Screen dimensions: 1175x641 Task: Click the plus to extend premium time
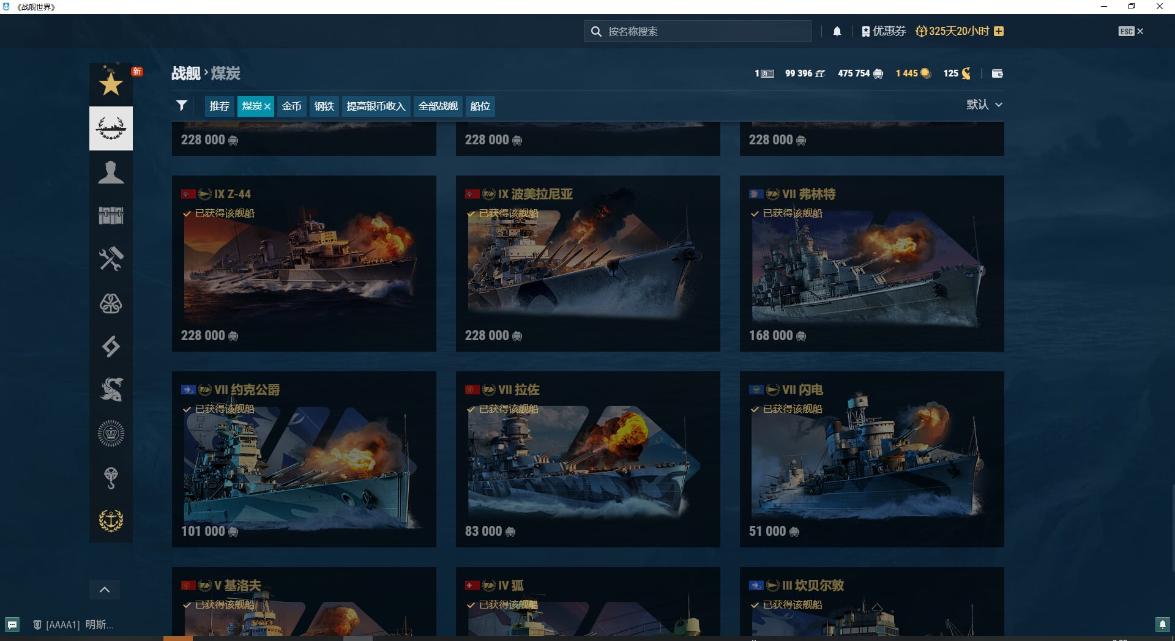pos(999,31)
